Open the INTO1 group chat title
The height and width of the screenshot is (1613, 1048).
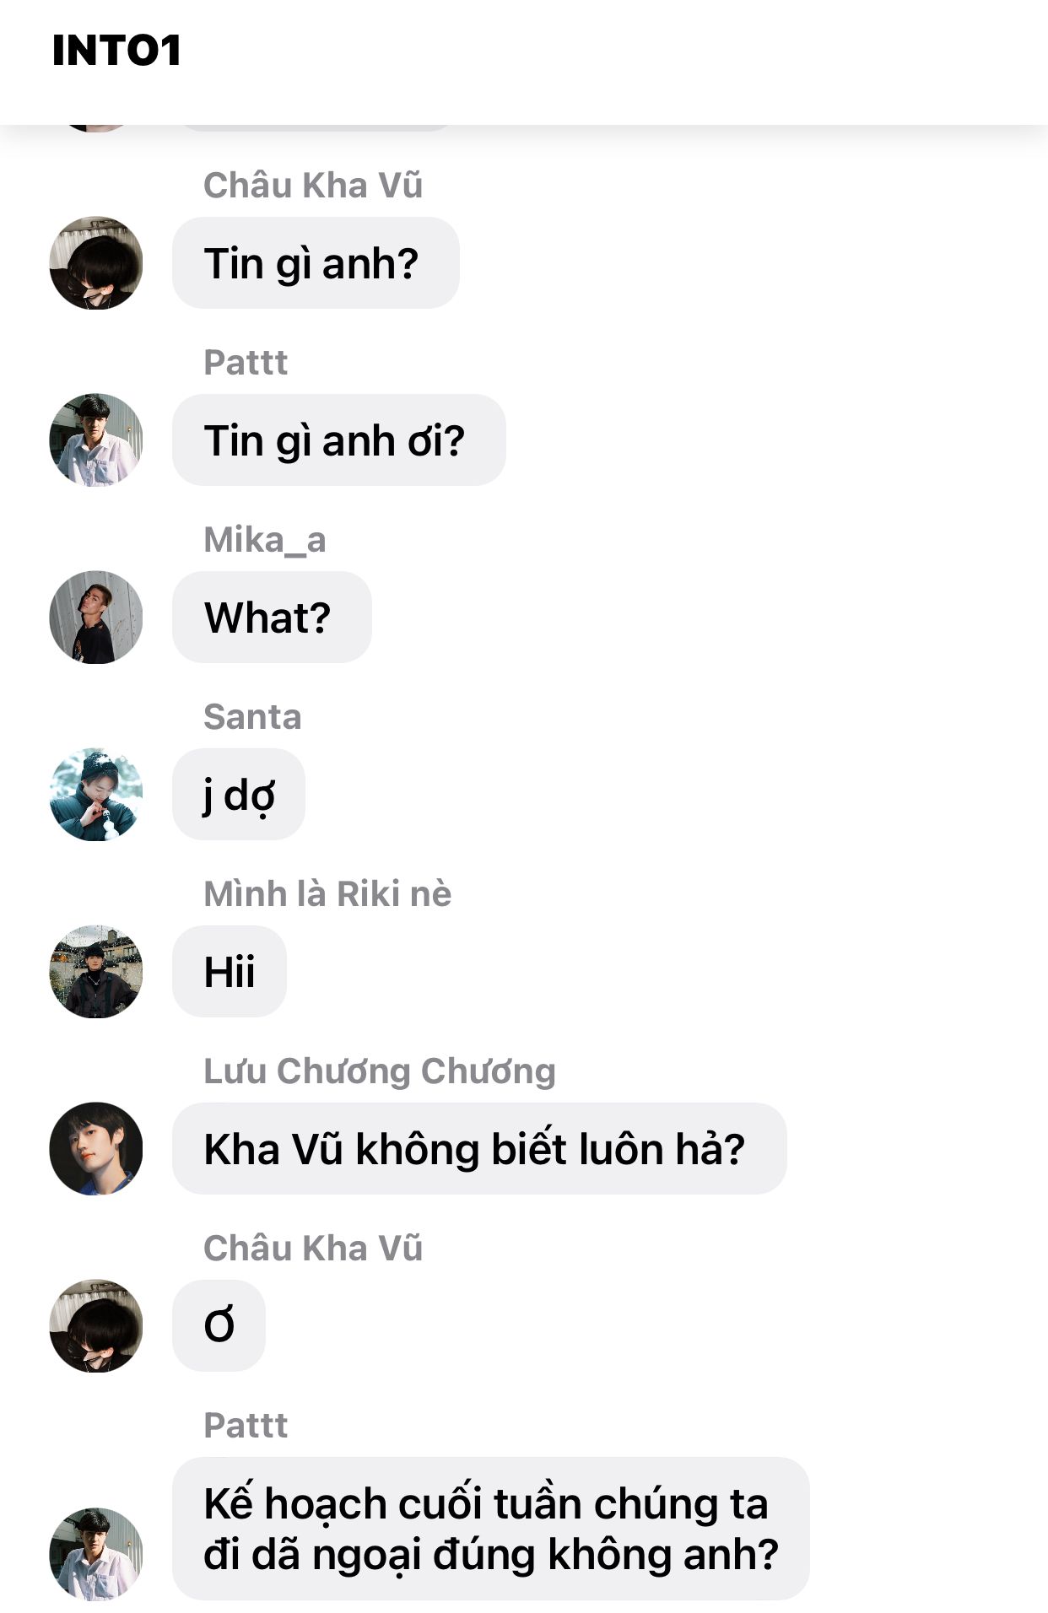pos(116,51)
